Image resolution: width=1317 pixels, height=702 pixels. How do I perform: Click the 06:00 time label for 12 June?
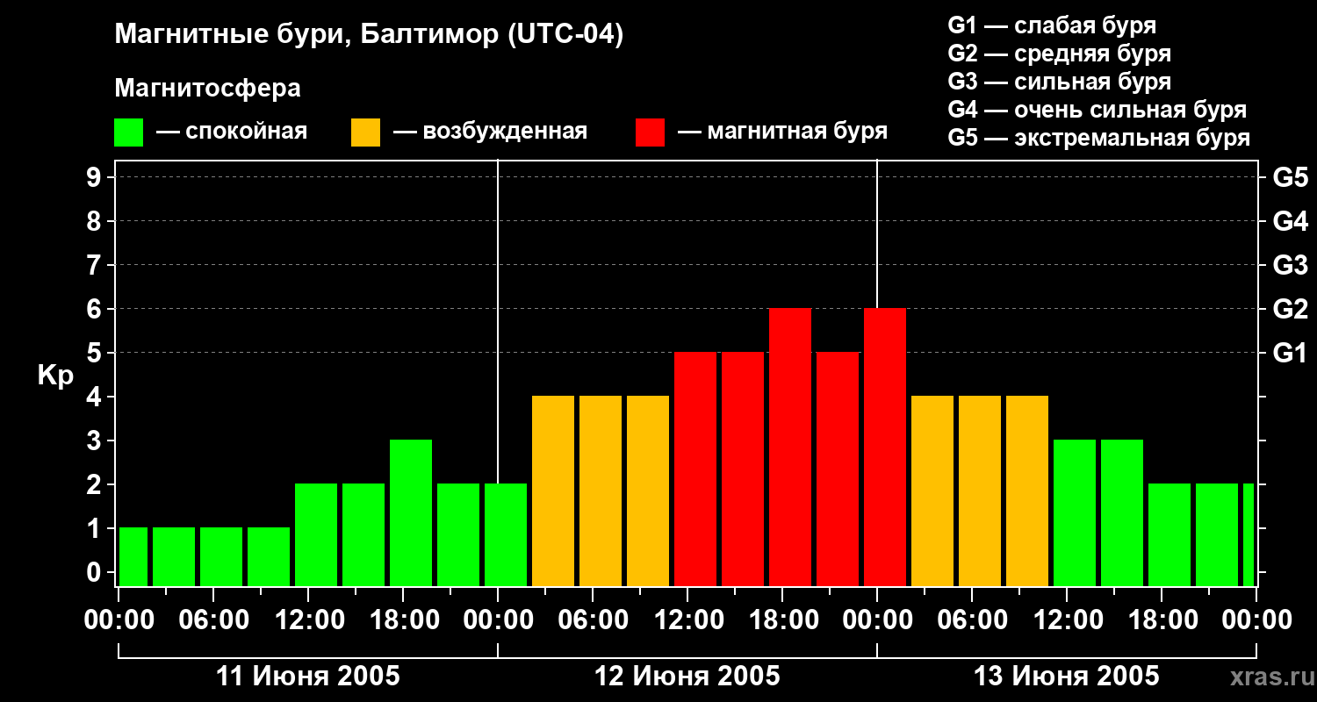[593, 620]
